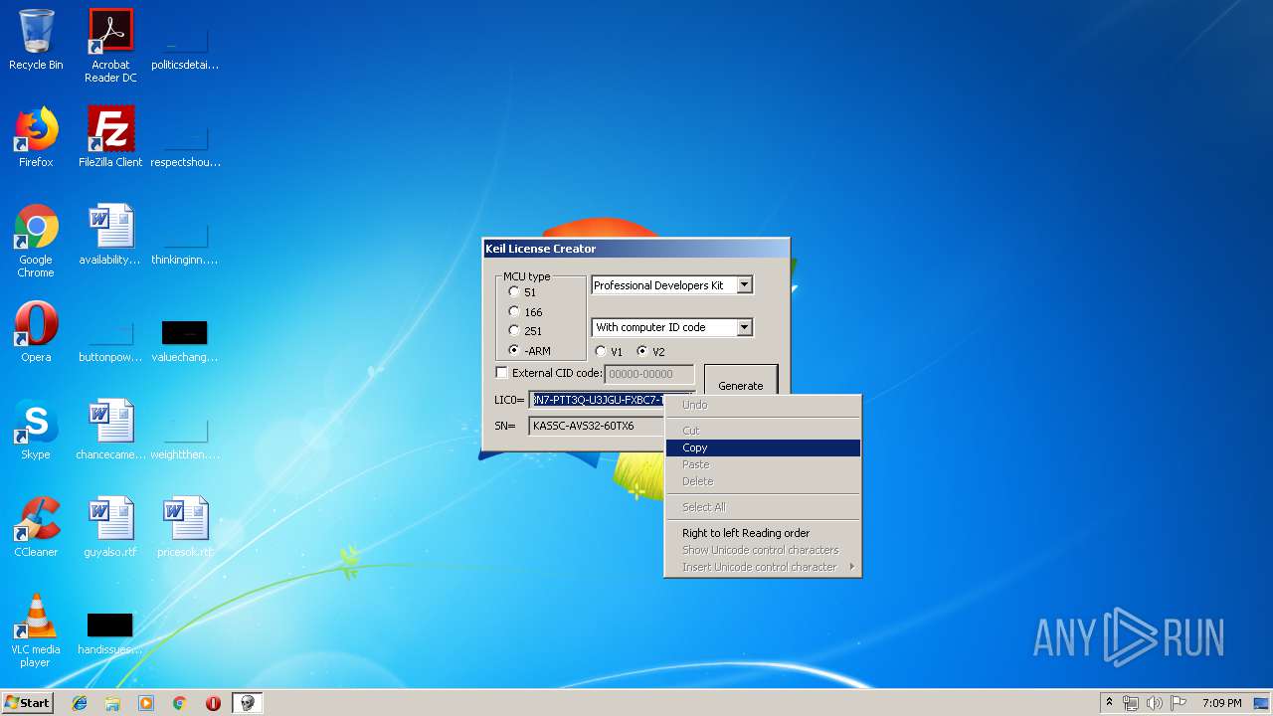Select the guyalso.rtf file icon
Viewport: 1273px width, 716px height.
(110, 527)
